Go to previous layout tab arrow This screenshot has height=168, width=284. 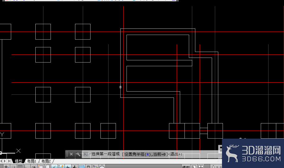1,161
